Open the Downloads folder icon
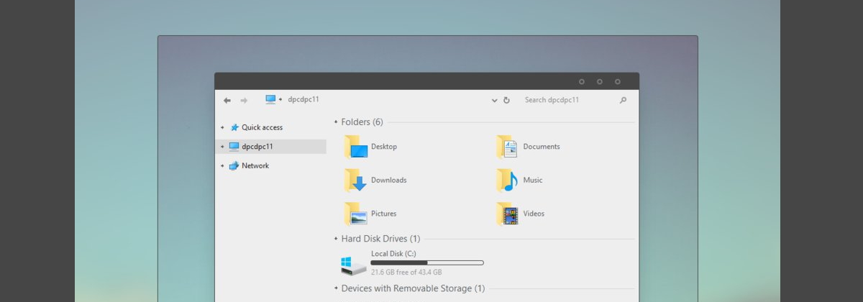This screenshot has width=863, height=302. (x=356, y=180)
